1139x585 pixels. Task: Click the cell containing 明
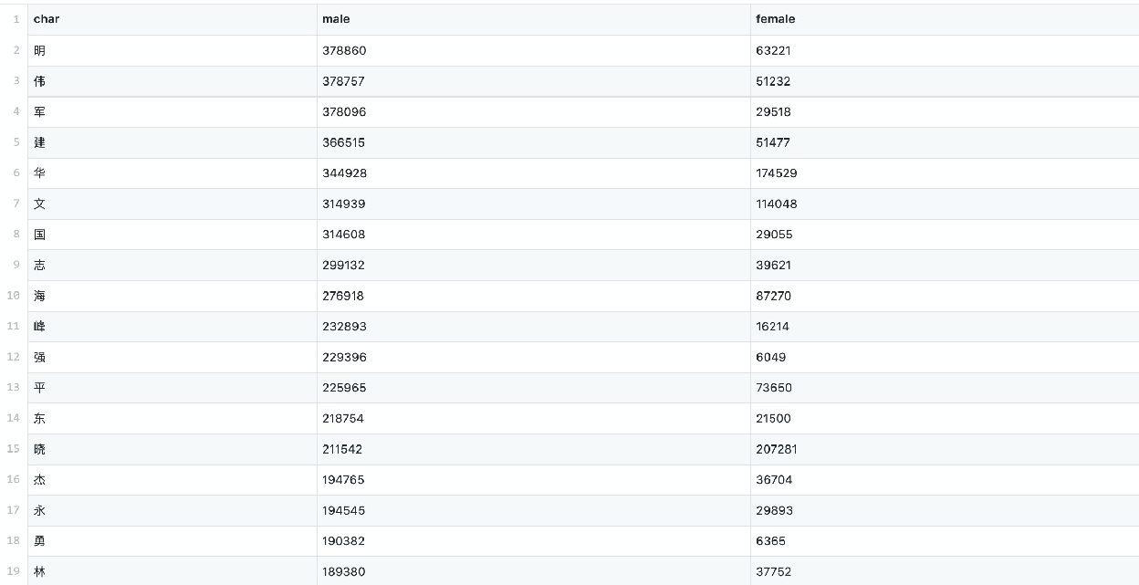click(x=39, y=51)
